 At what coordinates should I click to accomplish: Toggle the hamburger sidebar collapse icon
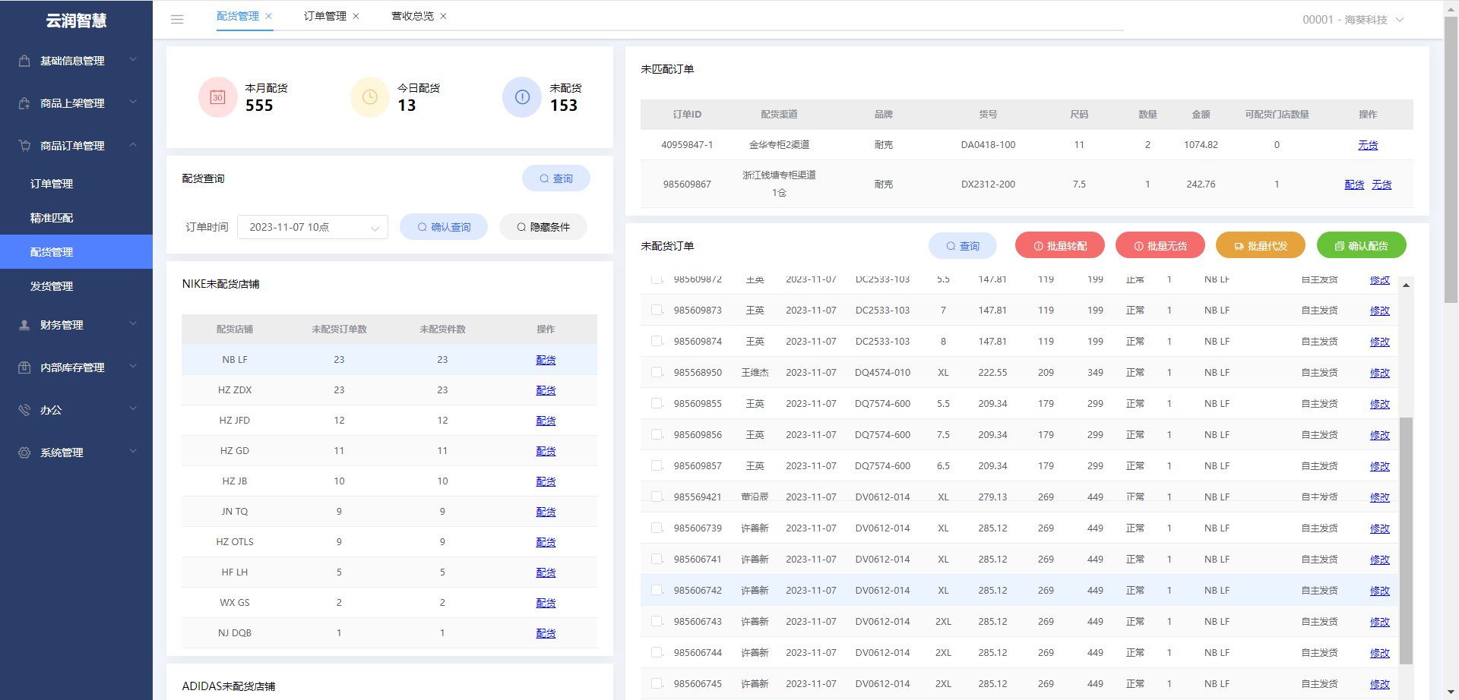(177, 20)
